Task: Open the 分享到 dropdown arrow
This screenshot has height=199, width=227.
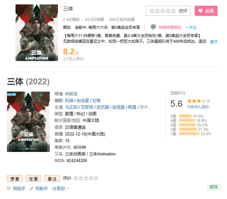Action: click(x=68, y=189)
